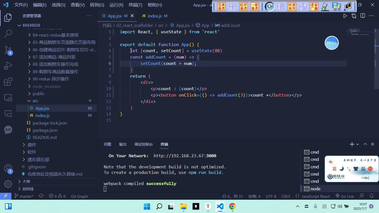Open the Run and Debug view

[x=8, y=66]
